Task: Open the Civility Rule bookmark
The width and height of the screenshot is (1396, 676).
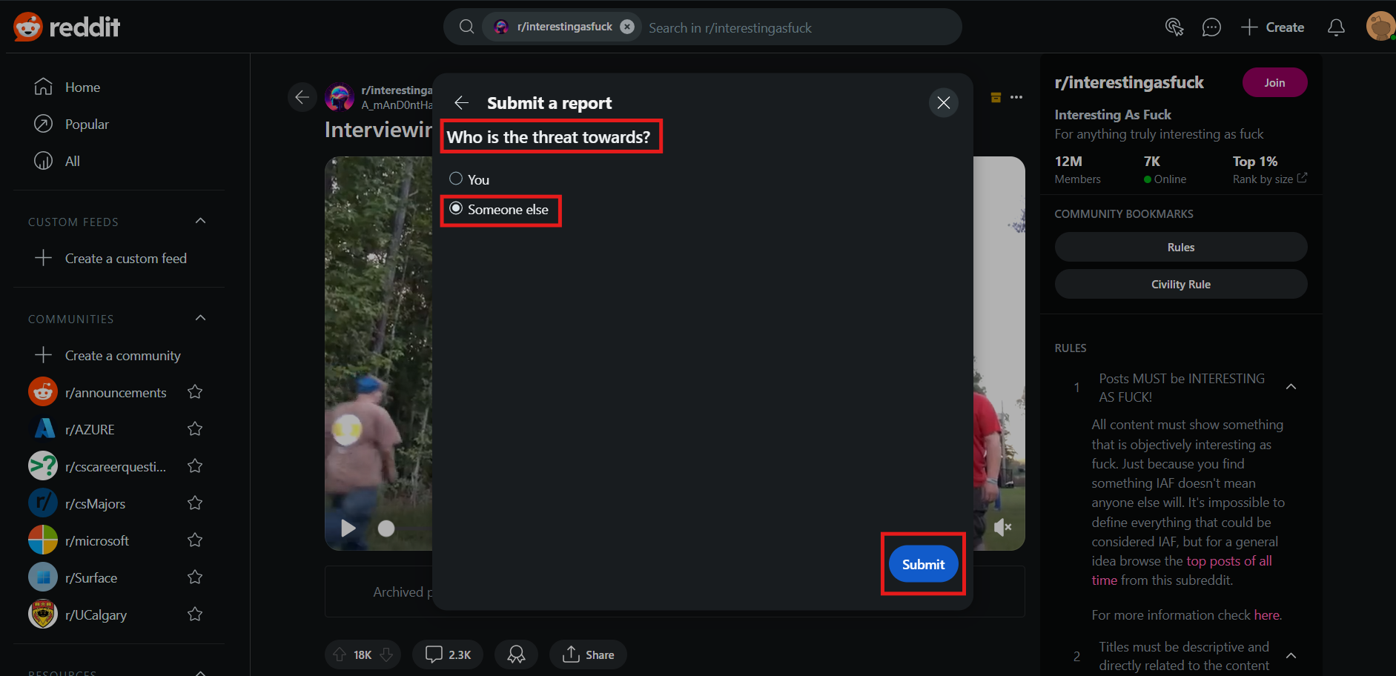Action: click(x=1181, y=284)
